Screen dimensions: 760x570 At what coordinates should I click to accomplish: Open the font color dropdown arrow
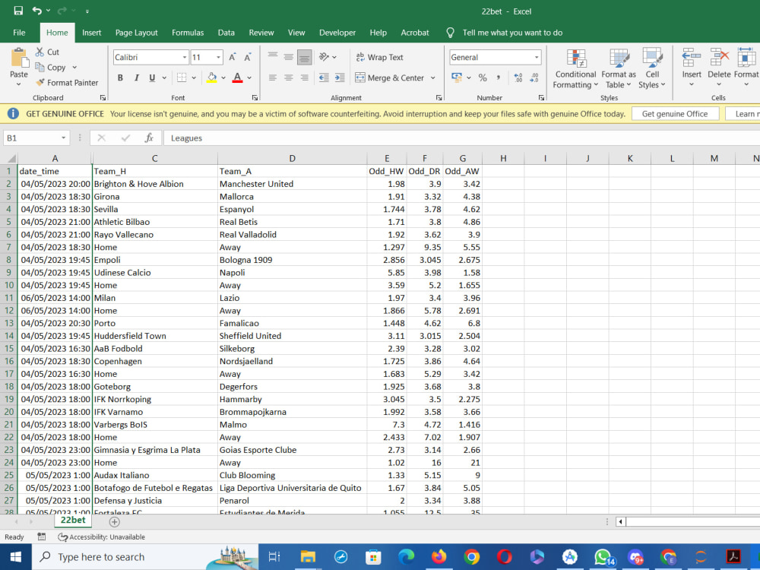[x=249, y=78]
